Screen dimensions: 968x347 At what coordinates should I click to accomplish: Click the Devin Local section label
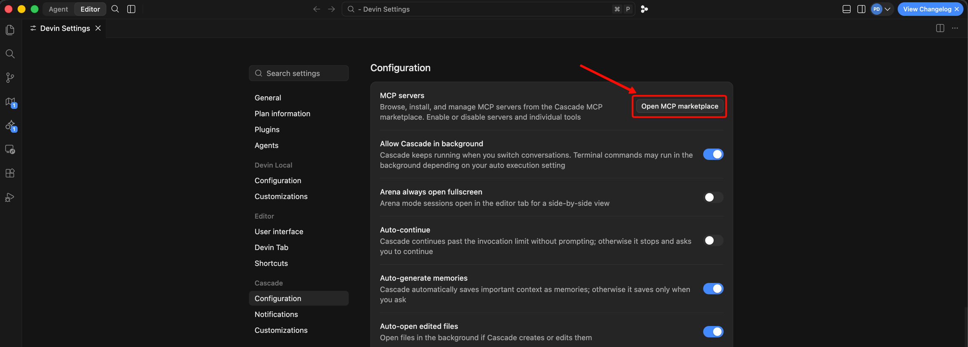pyautogui.click(x=274, y=166)
